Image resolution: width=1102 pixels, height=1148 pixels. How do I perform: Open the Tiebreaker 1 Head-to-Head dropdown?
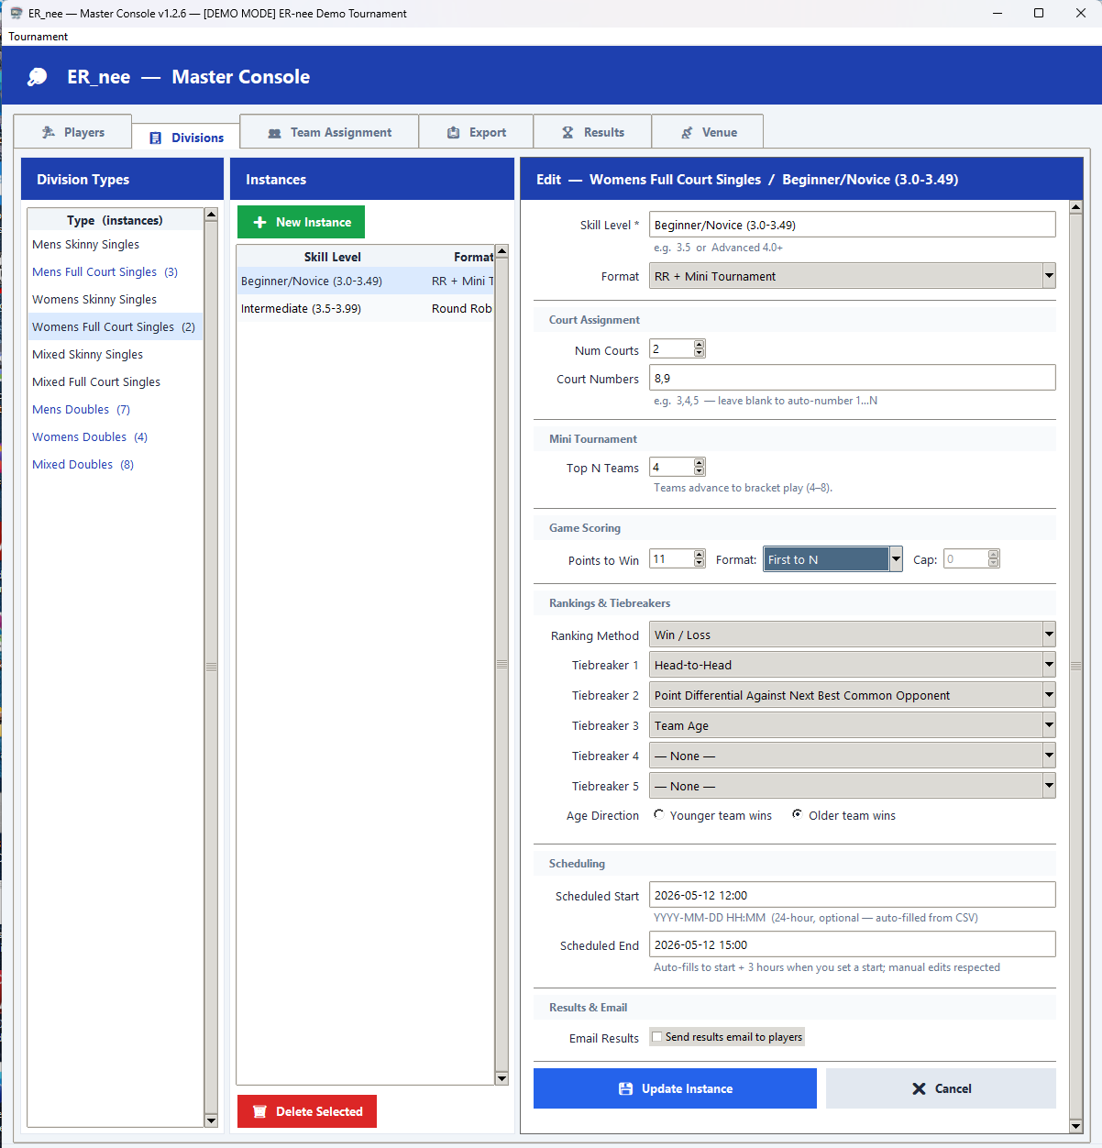(x=853, y=665)
